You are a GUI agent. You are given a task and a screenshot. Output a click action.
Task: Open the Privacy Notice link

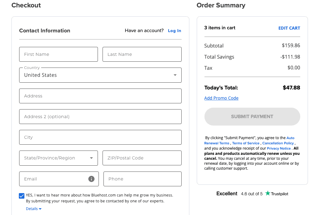point(279,148)
